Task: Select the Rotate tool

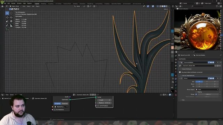Action: [11, 17]
